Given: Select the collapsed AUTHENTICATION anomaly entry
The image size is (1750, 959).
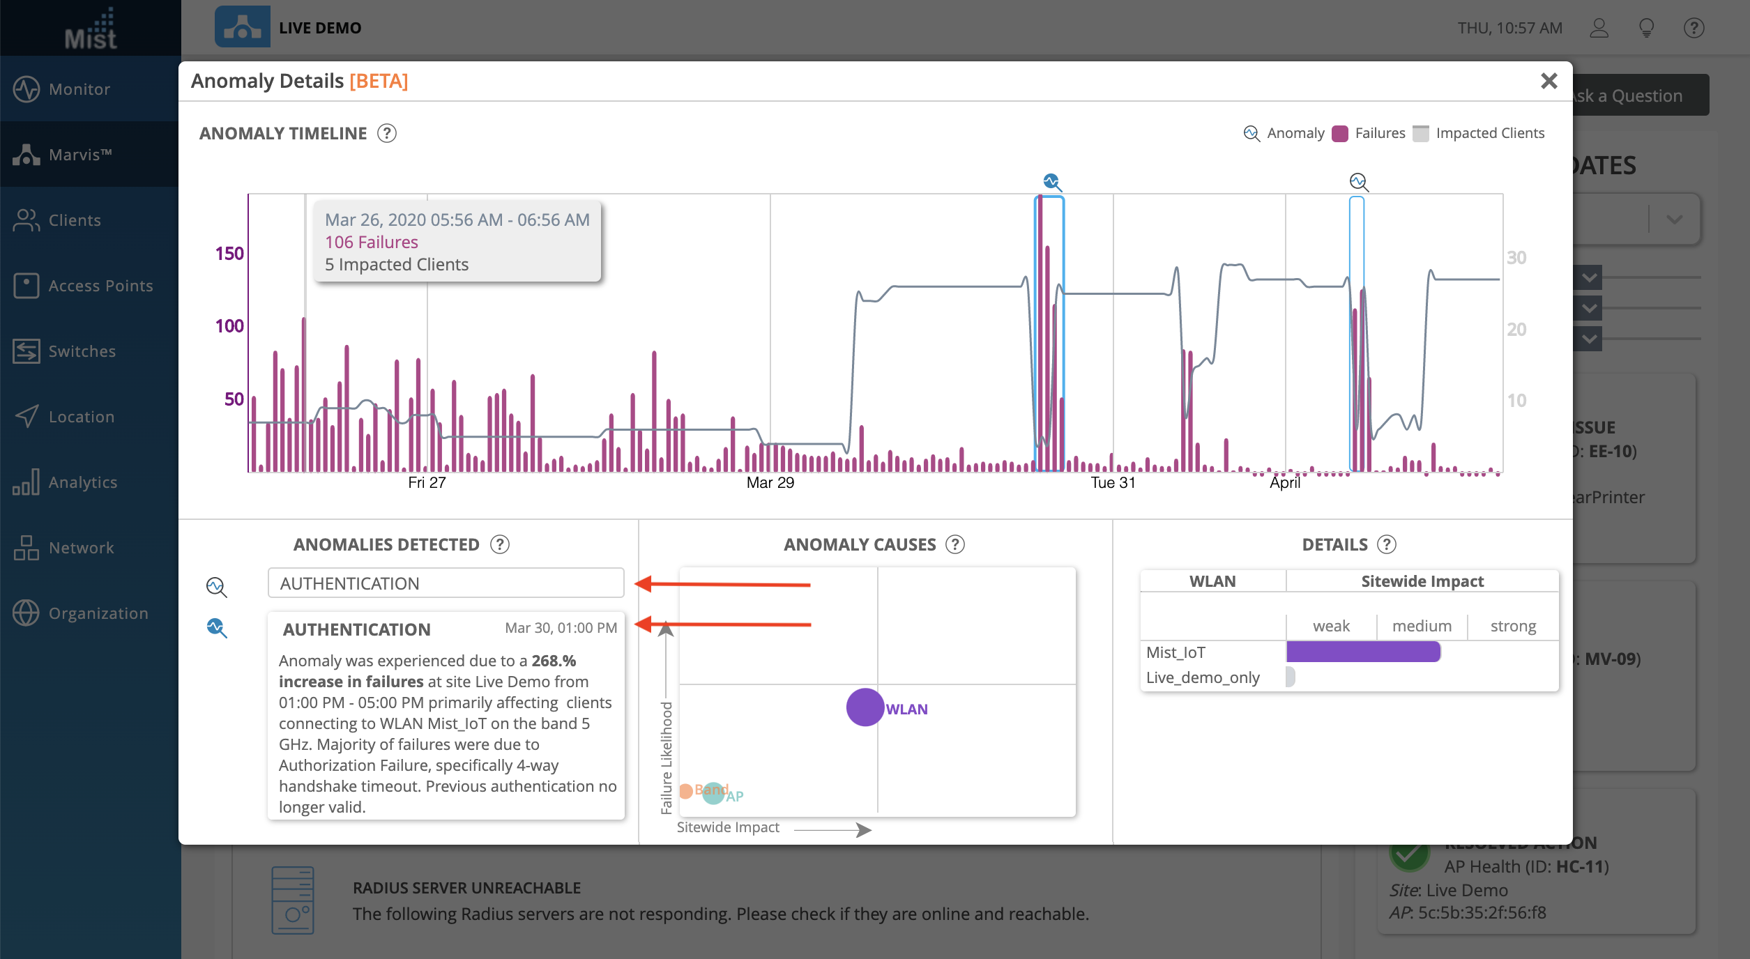Looking at the screenshot, I should [x=446, y=583].
